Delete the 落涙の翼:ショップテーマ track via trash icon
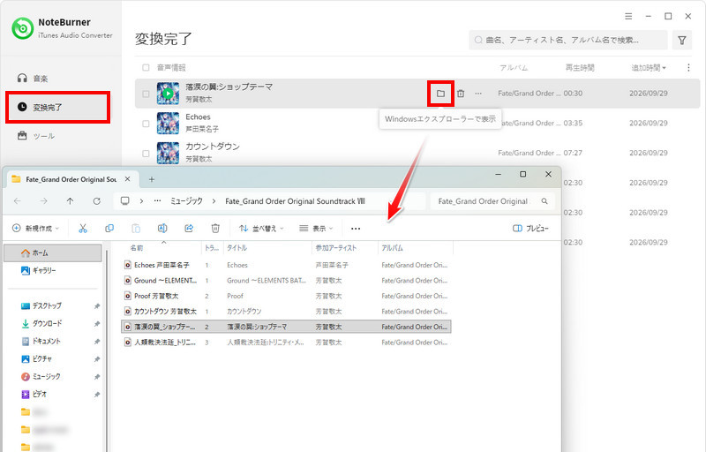 tap(461, 94)
